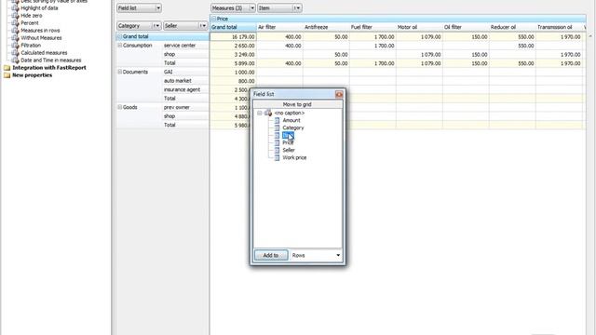Select the 5 899.00 total cell
Viewport: 596px width, 335px height.
click(x=233, y=63)
